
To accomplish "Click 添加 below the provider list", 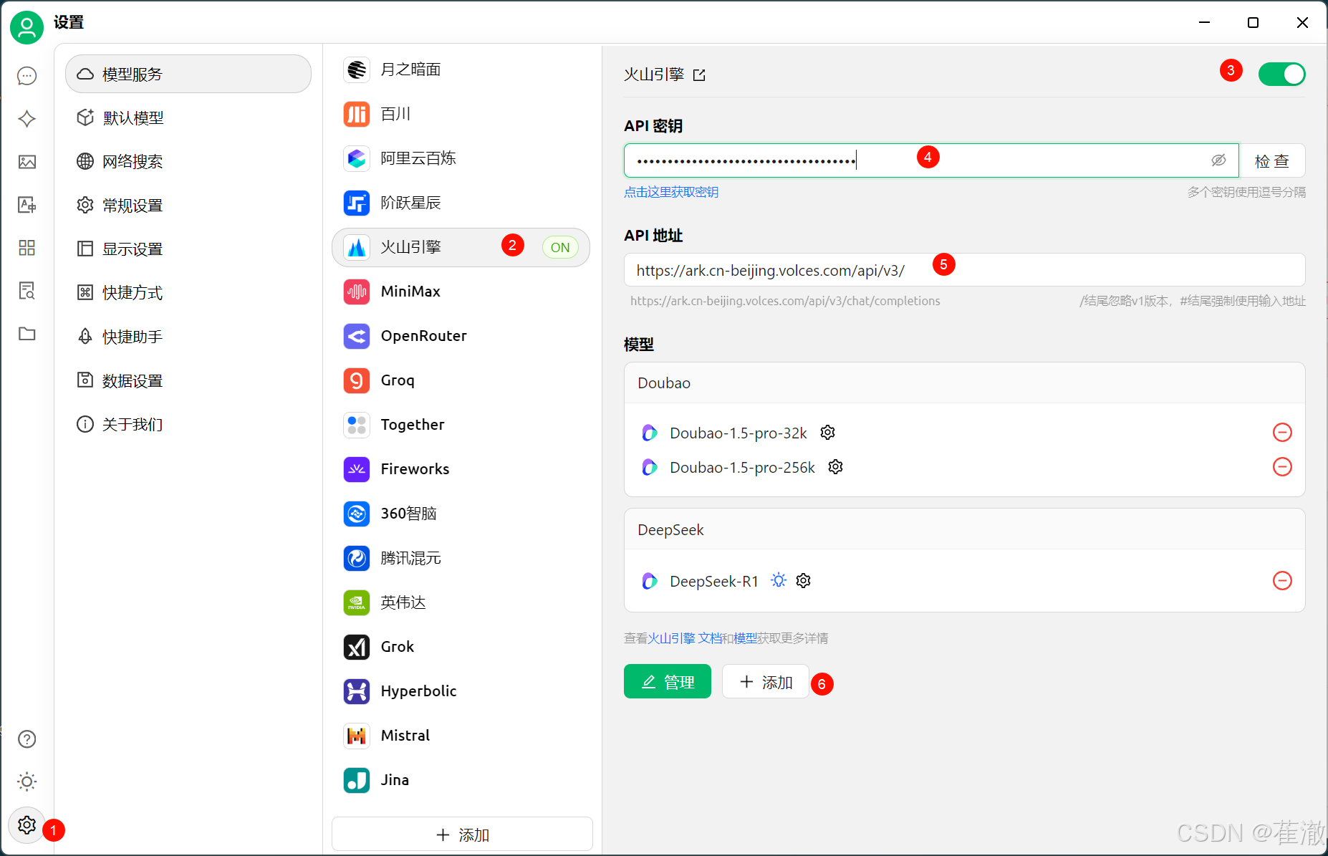I will point(463,835).
